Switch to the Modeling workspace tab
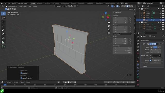Image resolution: width=165 pixels, height=93 pixels. pyautogui.click(x=40, y=3)
